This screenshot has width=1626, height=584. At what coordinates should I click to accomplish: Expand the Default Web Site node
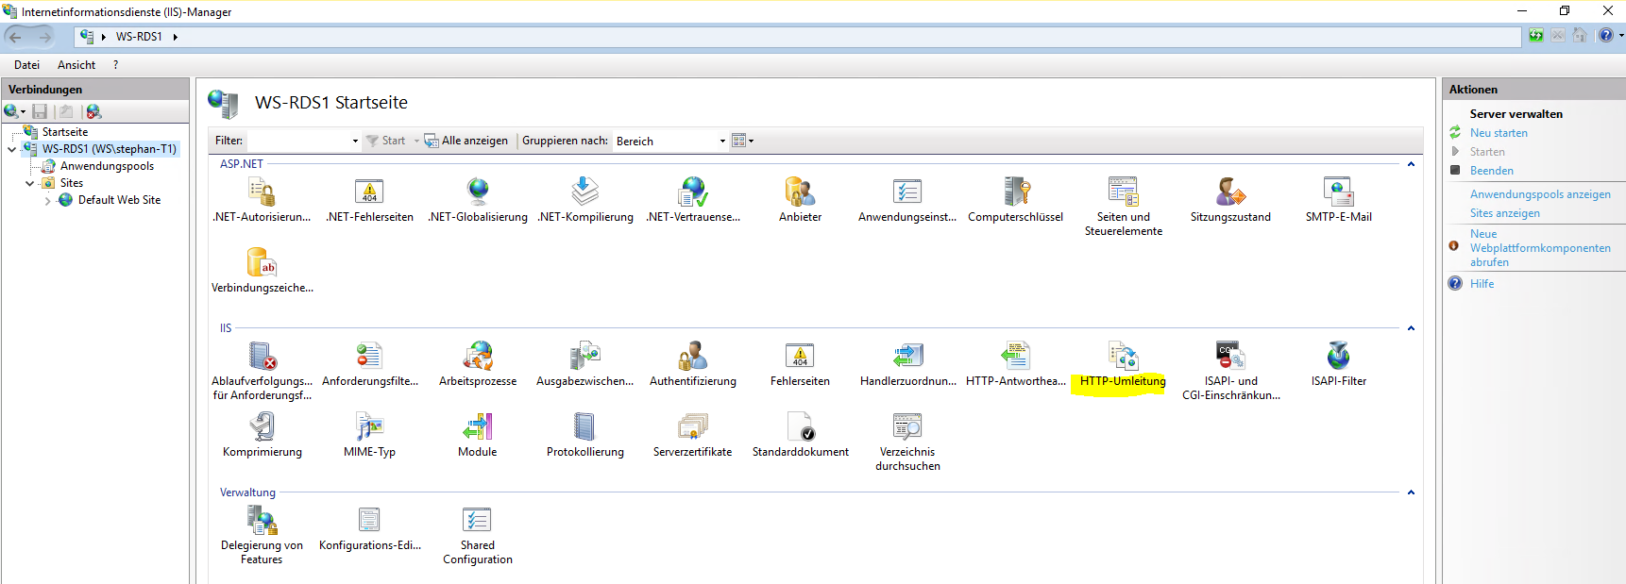(x=48, y=200)
